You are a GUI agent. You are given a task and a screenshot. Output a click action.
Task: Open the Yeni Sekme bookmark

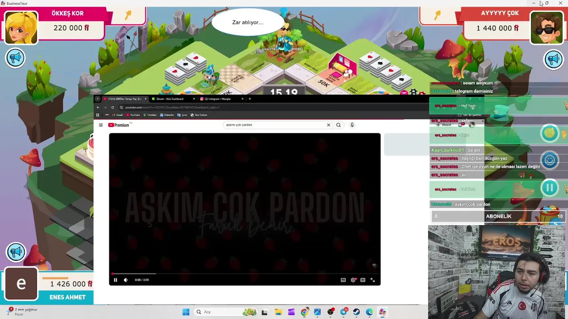[x=199, y=115]
